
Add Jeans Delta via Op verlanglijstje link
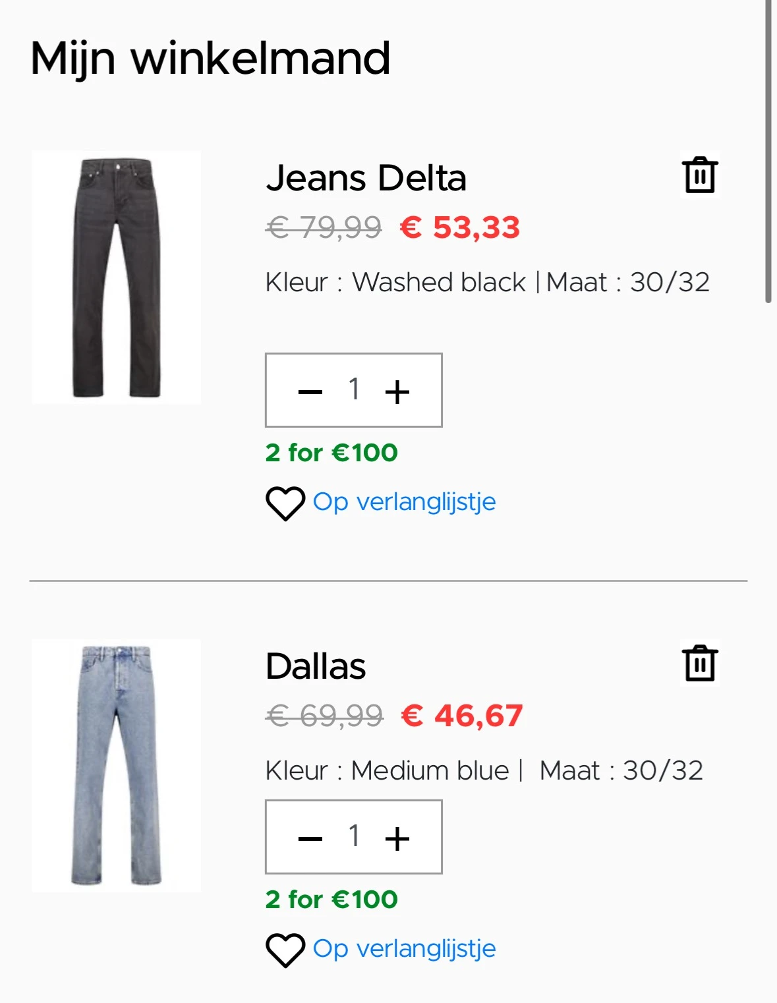pos(404,502)
